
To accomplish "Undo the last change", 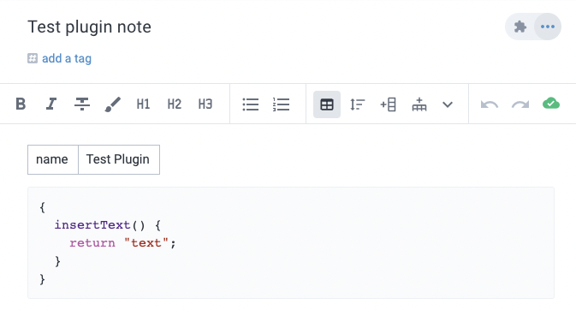I will (x=490, y=104).
